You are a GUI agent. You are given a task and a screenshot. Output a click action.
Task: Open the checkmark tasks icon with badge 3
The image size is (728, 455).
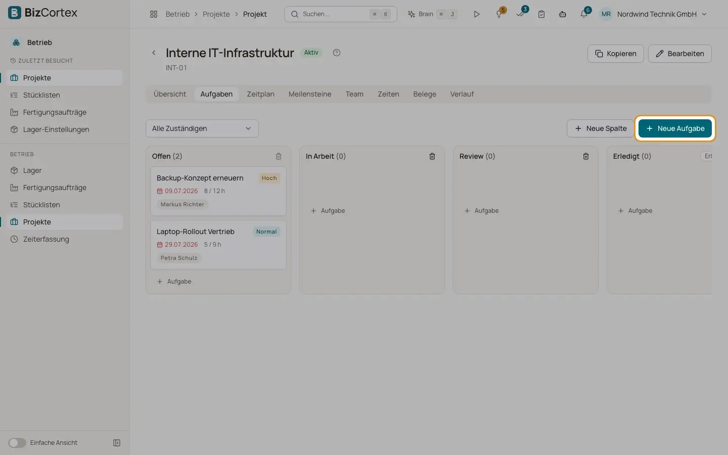click(x=521, y=14)
